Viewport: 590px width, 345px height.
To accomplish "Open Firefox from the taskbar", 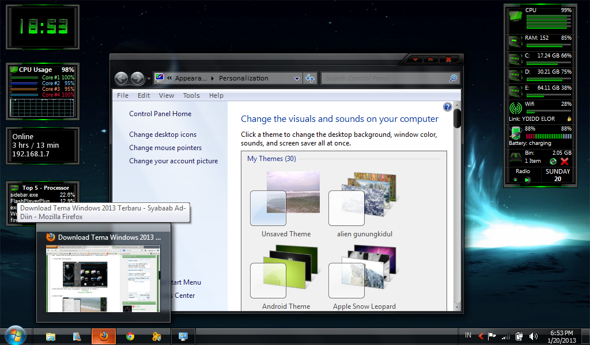I will pos(104,336).
